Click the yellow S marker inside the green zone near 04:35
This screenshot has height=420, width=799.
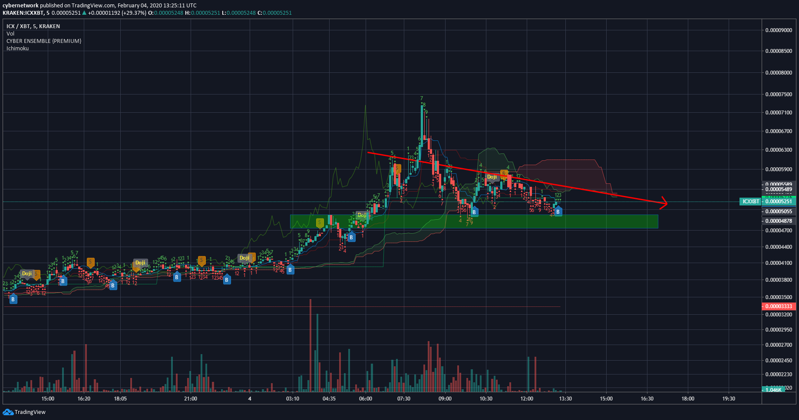click(x=320, y=223)
